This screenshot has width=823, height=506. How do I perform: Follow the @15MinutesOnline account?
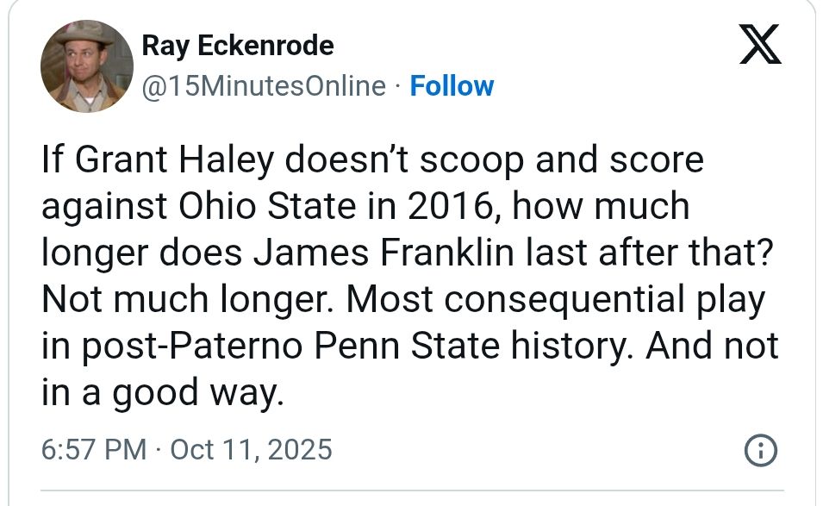pyautogui.click(x=452, y=86)
